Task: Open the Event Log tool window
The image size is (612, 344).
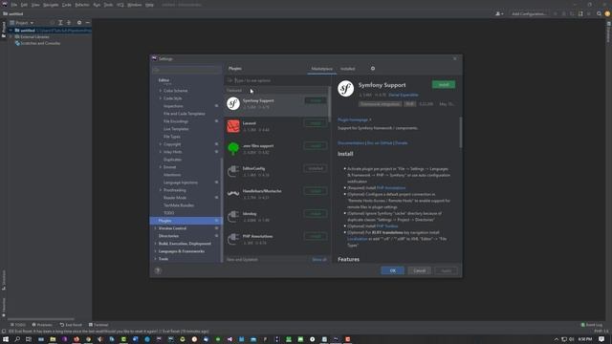Action: pos(592,325)
